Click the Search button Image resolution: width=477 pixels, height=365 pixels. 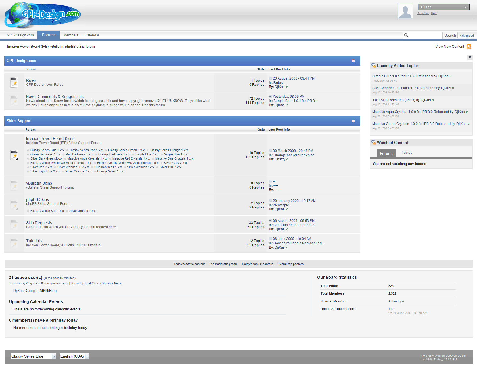tap(450, 35)
